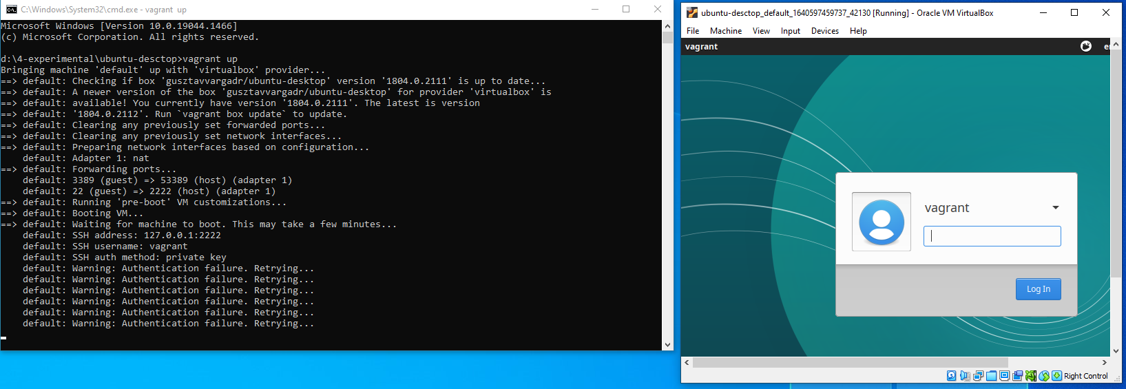This screenshot has height=389, width=1126.
Task: Click the cmd window scrollbar up arrow
Action: pos(667,26)
